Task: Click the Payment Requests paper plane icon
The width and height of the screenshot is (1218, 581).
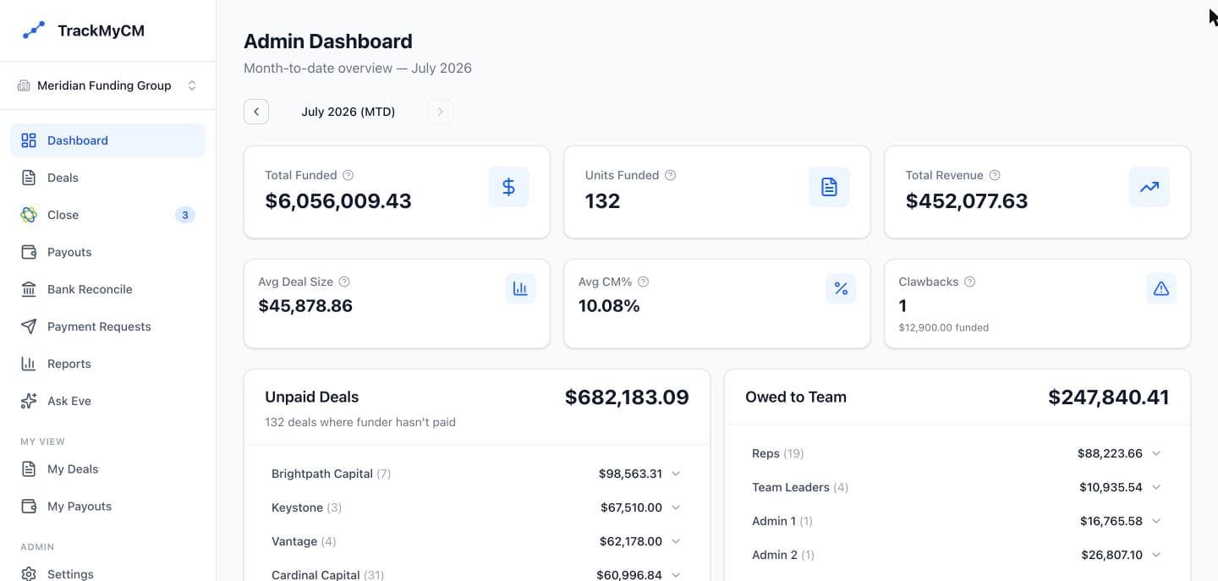Action: point(29,326)
